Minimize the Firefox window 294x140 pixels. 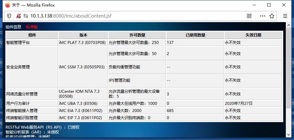(254, 5)
